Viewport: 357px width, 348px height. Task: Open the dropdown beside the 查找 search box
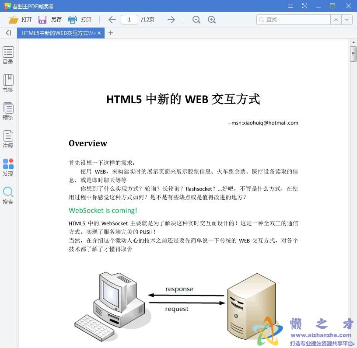point(347,20)
